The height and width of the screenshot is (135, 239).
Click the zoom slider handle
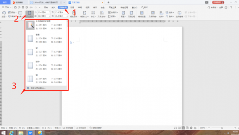pyautogui.click(x=222, y=128)
